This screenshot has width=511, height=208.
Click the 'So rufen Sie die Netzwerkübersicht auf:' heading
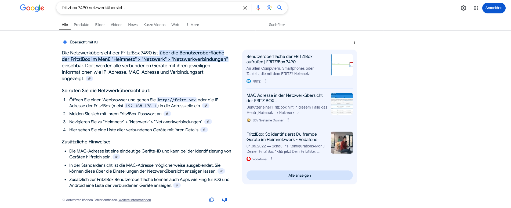click(x=106, y=91)
